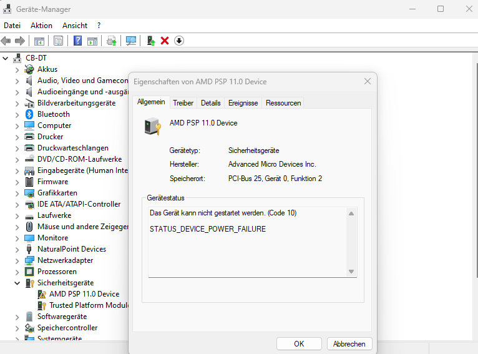Open the ? help menu

coord(99,26)
